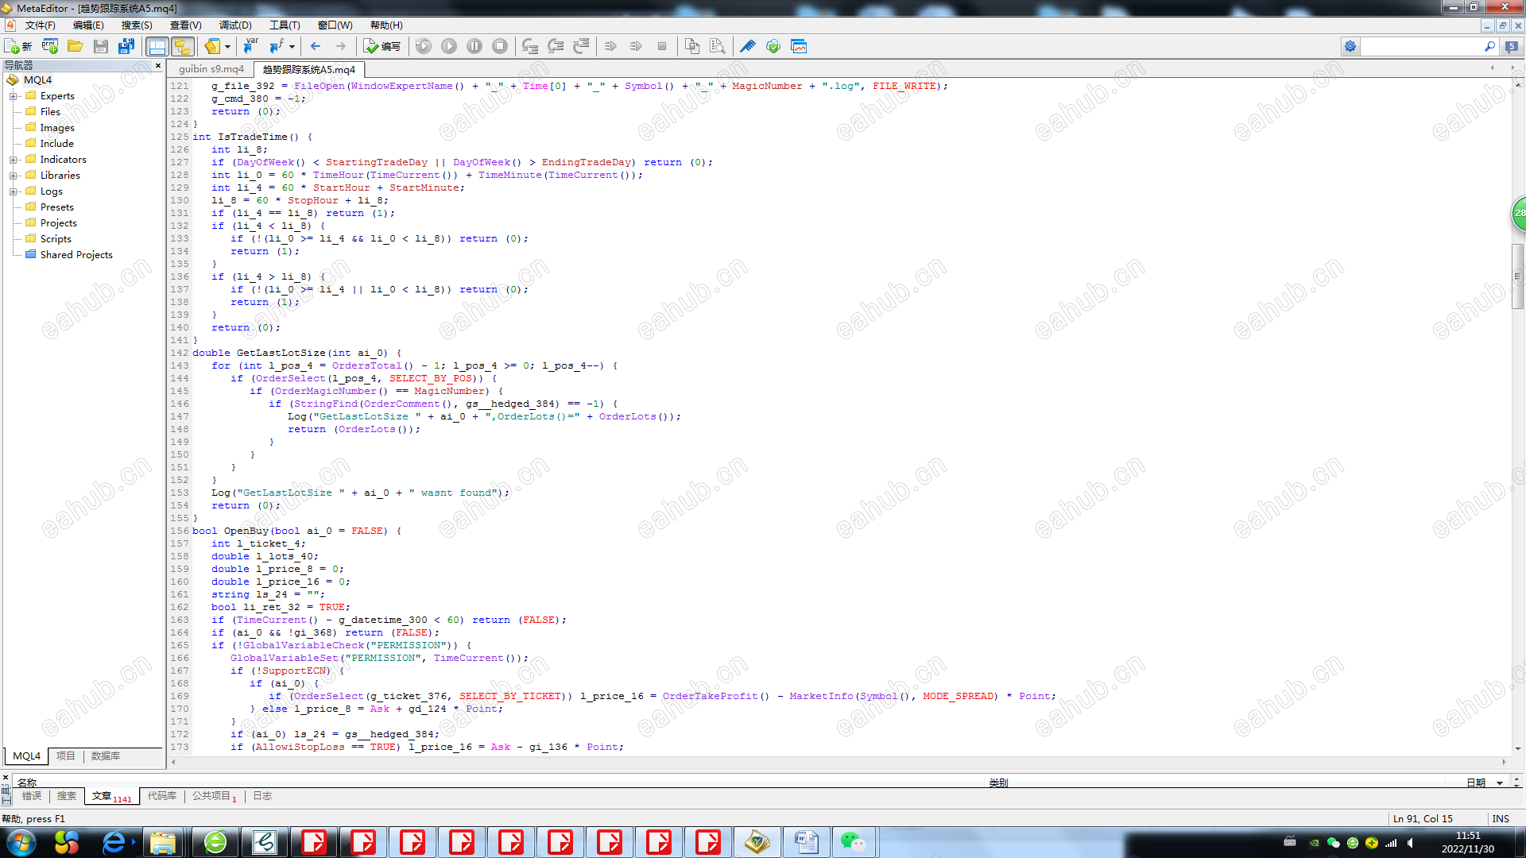Select the Shared Projects tree item
The width and height of the screenshot is (1526, 858).
tap(76, 255)
